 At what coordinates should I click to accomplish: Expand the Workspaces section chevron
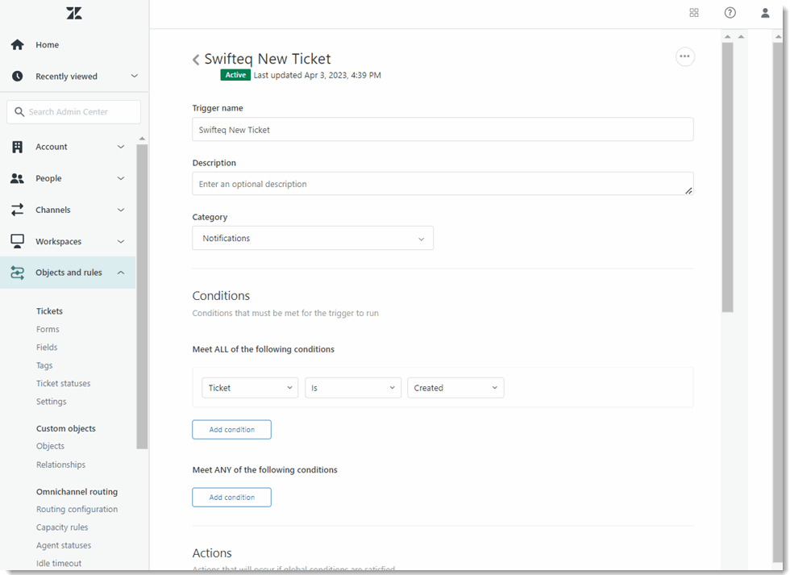coord(121,241)
